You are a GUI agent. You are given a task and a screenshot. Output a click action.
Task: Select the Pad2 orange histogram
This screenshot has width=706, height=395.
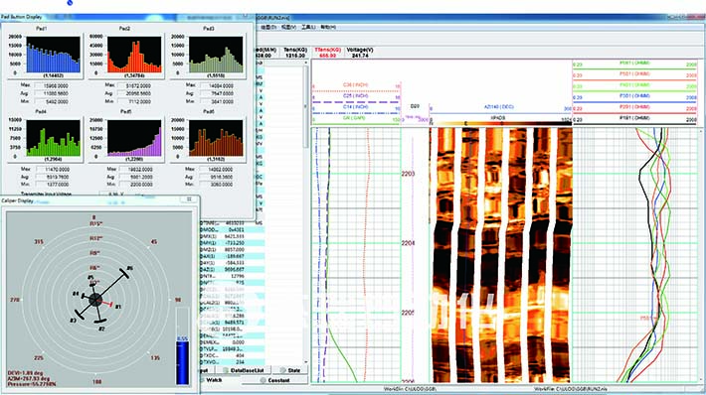134,55
